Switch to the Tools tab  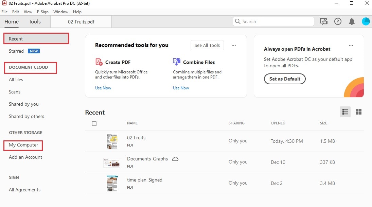coord(35,22)
